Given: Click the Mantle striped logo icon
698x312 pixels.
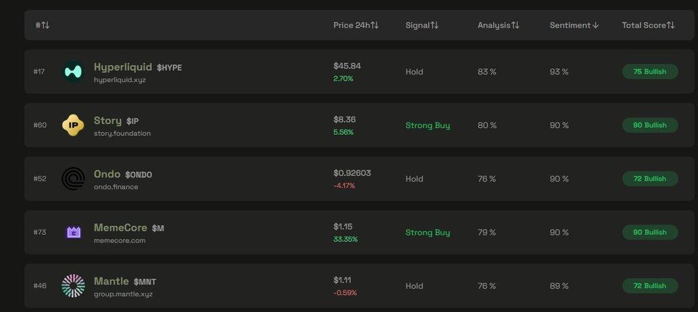Looking at the screenshot, I should tap(73, 286).
